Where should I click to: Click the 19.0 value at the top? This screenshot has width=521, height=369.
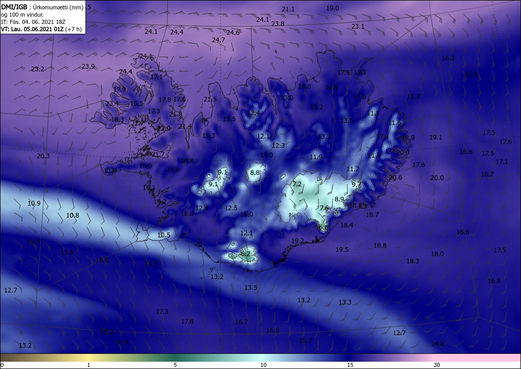click(x=332, y=8)
